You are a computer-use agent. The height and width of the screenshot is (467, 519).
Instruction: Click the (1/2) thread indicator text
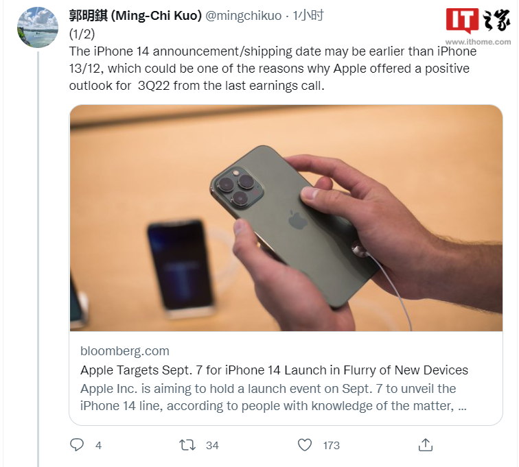pyautogui.click(x=82, y=34)
